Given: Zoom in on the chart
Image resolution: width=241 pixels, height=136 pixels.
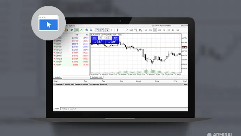Looking at the screenshot, I should [87, 30].
